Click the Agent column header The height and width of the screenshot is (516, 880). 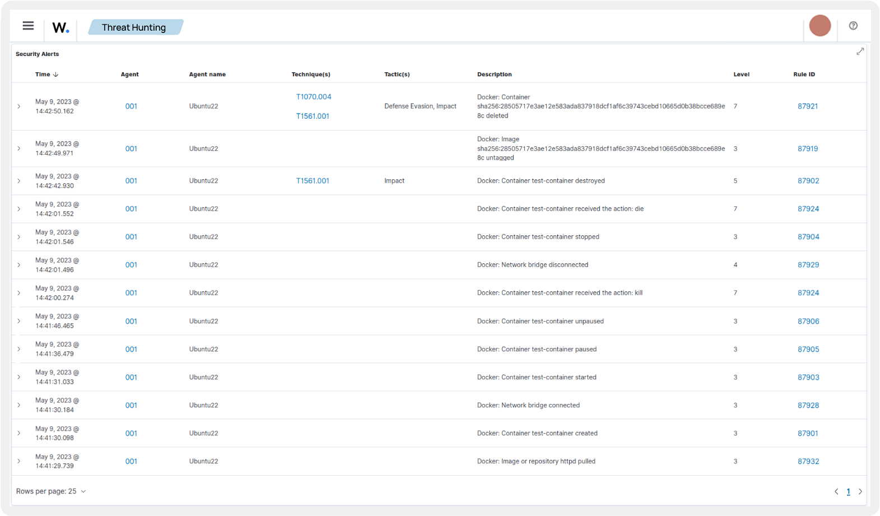click(x=129, y=75)
